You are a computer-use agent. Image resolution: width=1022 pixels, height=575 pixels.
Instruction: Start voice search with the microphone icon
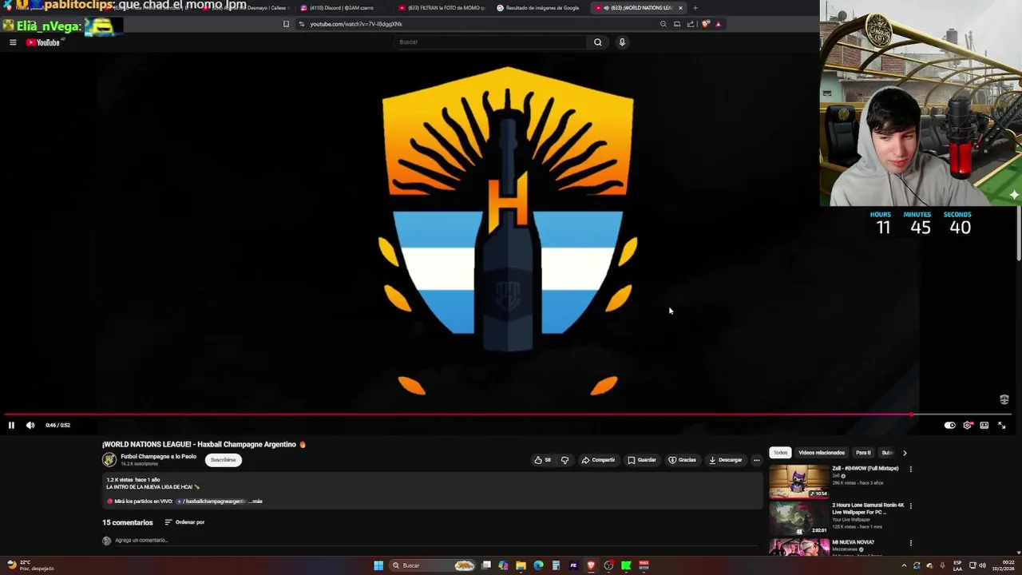[x=622, y=42]
